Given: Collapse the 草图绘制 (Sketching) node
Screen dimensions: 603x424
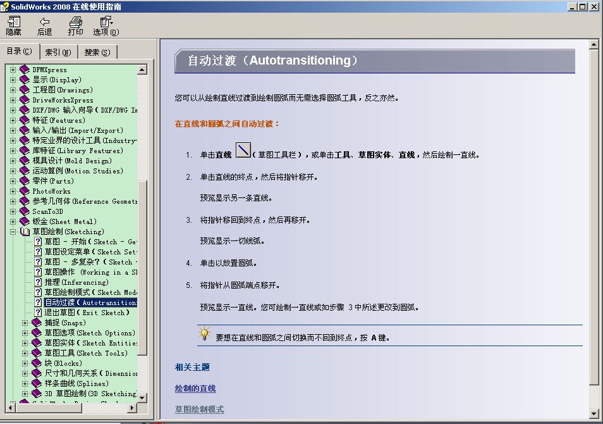Looking at the screenshot, I should 13,232.
